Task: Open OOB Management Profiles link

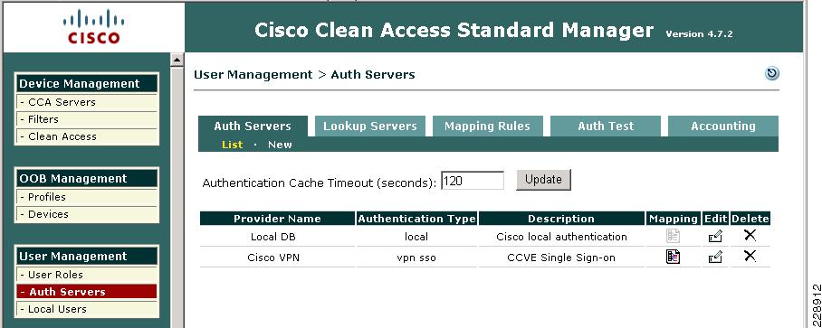Action: click(x=87, y=197)
